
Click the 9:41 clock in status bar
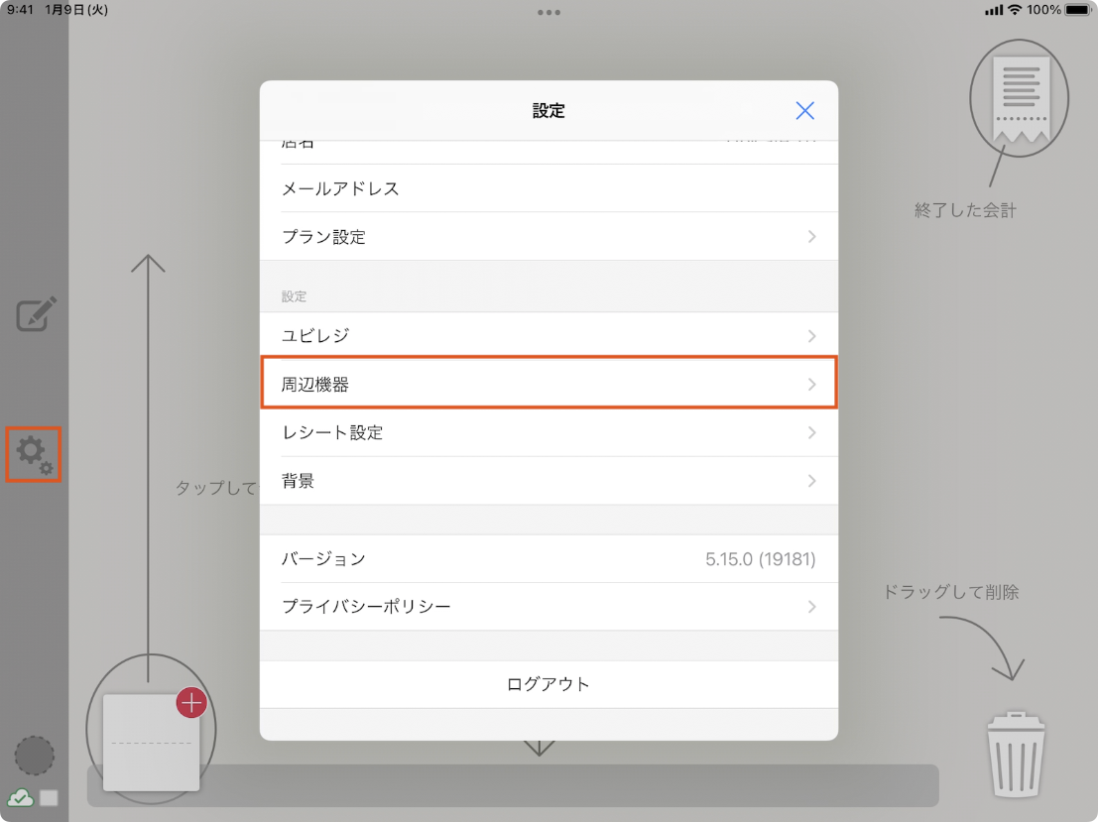point(20,10)
